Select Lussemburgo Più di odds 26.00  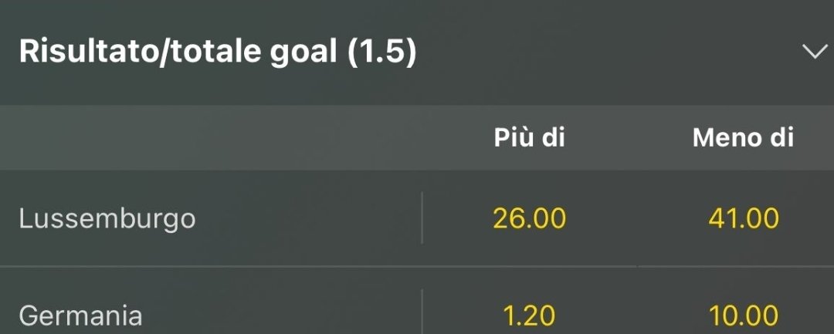tap(530, 219)
